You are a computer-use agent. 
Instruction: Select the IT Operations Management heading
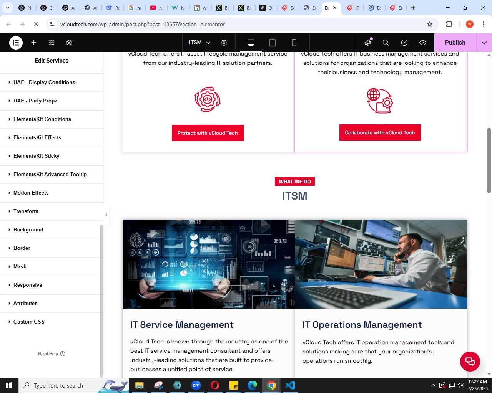[x=362, y=325]
